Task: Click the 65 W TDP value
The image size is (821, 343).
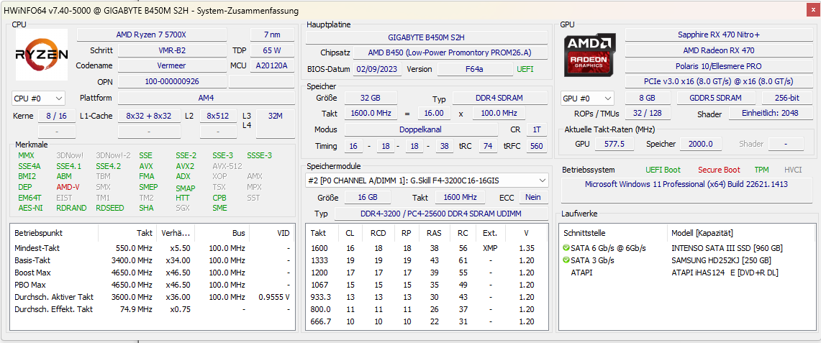Action: point(272,51)
